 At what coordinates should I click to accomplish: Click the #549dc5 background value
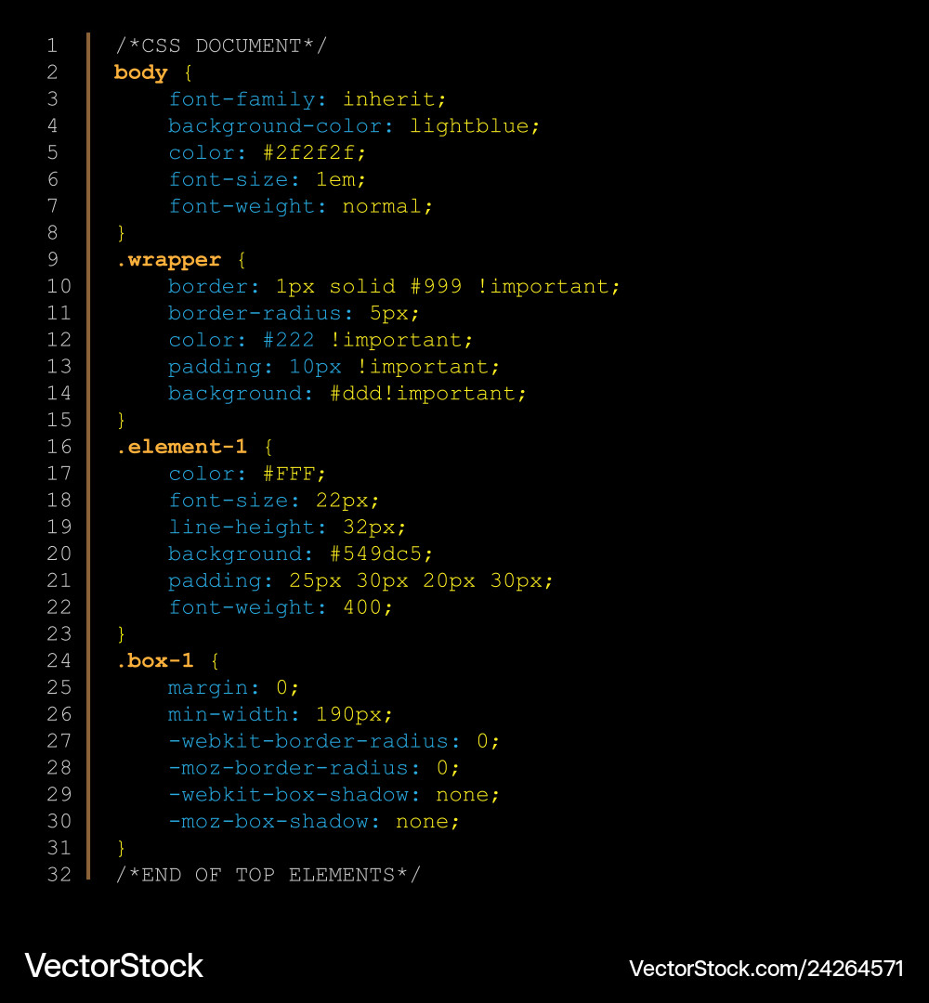coord(381,554)
